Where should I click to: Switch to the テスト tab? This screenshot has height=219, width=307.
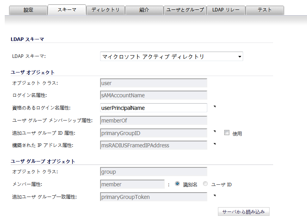(265, 10)
